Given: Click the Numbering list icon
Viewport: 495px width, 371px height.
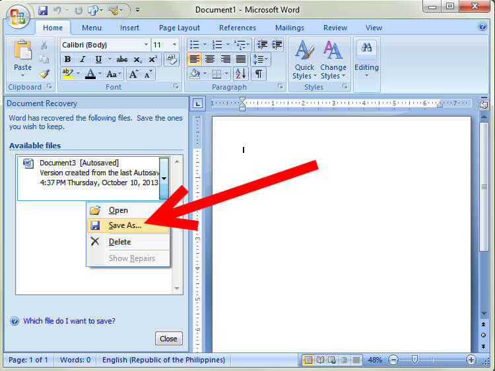Looking at the screenshot, I should (x=217, y=45).
